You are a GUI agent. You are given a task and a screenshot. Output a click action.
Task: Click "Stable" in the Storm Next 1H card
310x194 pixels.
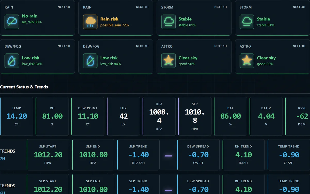point(185,19)
